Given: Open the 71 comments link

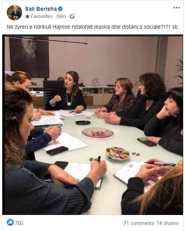Looking at the screenshot, I should tap(139, 223).
